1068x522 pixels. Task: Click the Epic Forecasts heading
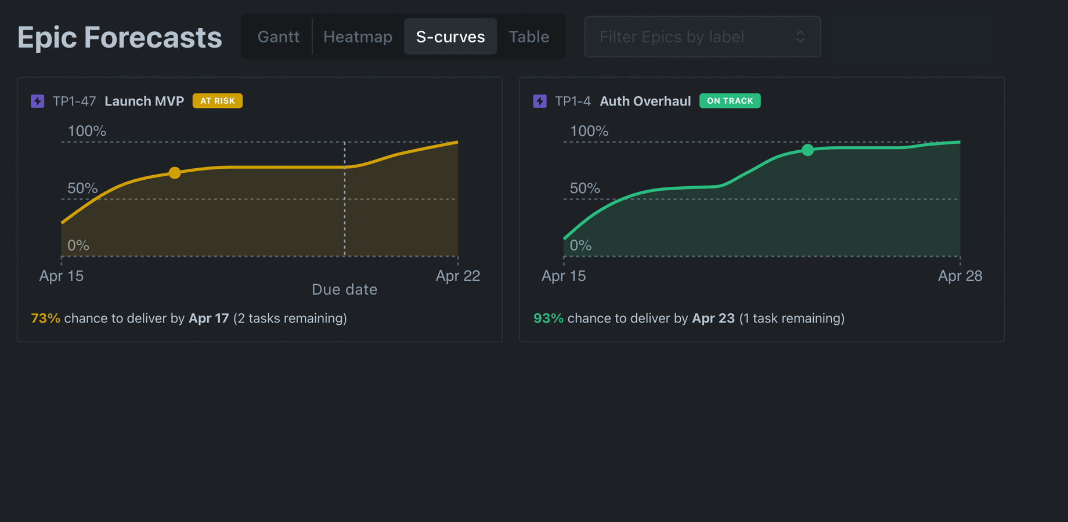pos(120,37)
